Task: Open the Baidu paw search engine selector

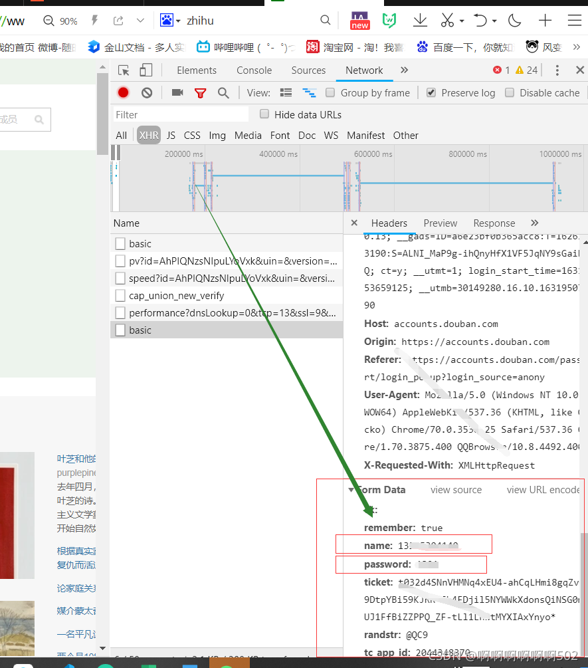Action: point(170,20)
